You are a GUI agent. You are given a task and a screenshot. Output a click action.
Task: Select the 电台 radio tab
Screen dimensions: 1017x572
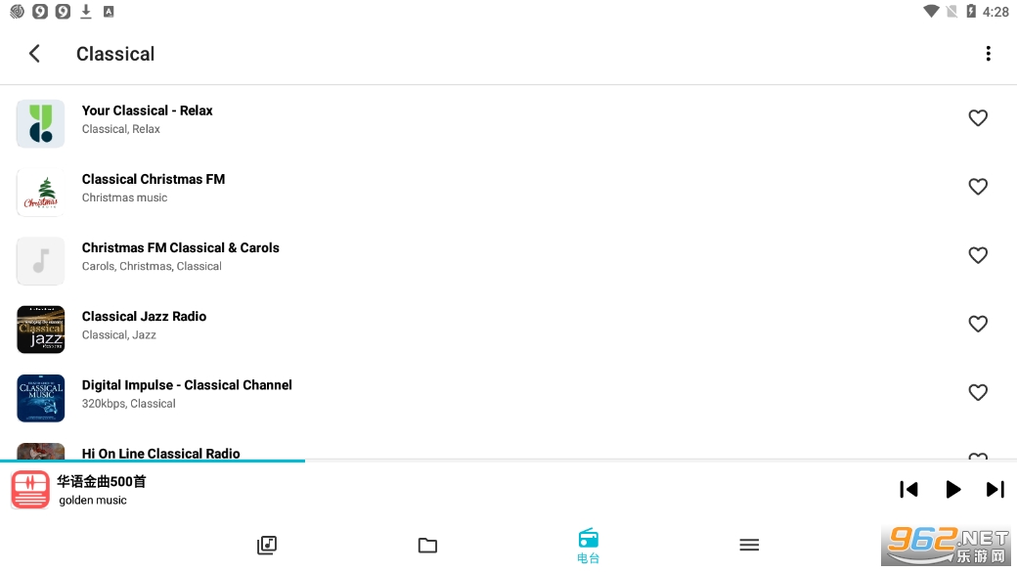pos(589,546)
